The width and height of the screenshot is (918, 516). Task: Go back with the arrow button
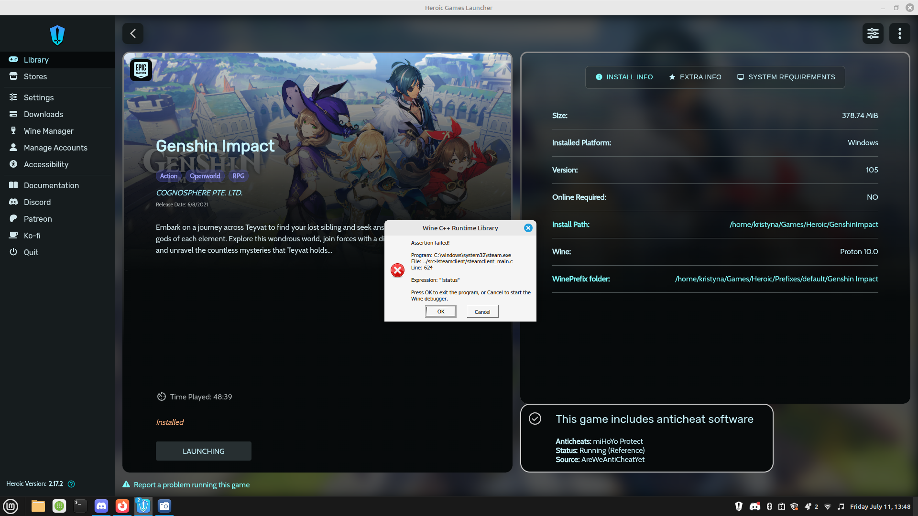(133, 33)
